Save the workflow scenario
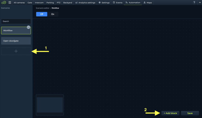 pos(190,113)
